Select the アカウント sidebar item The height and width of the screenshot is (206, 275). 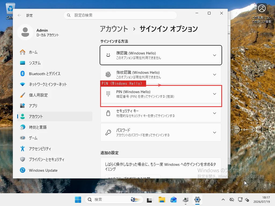click(55, 116)
